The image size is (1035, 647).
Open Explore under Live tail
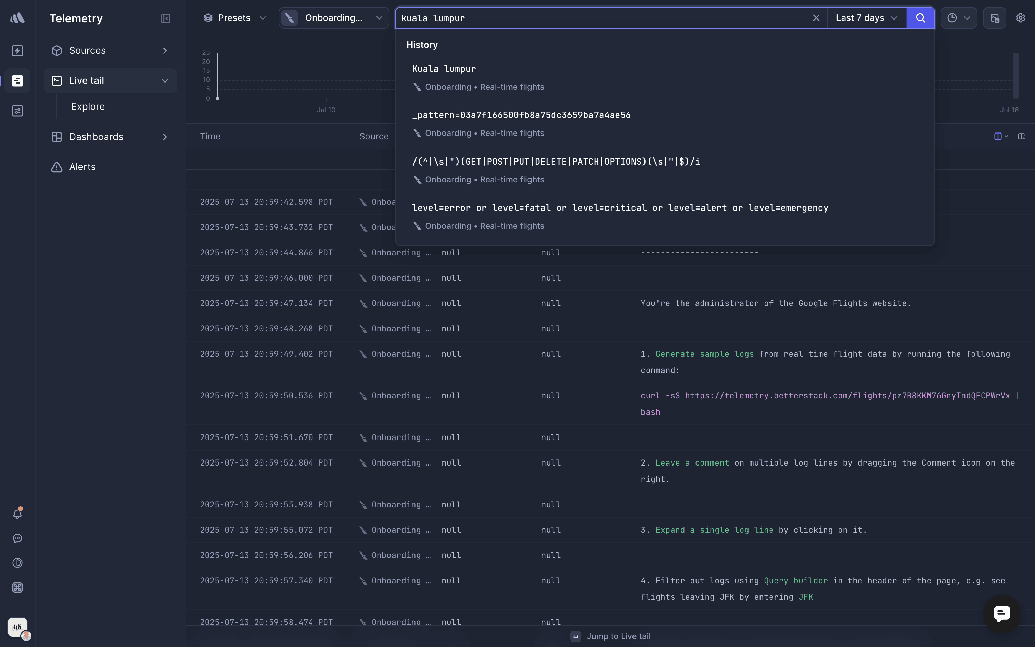[88, 106]
